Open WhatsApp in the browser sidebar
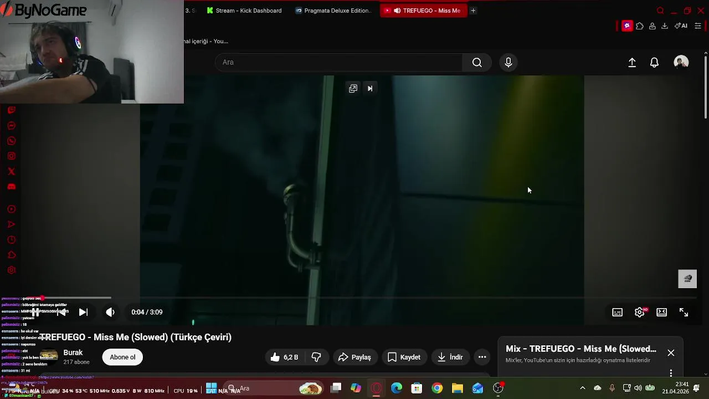 [x=11, y=141]
